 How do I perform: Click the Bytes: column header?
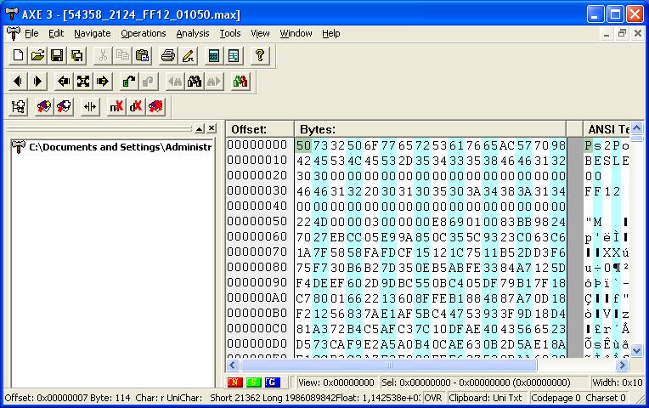tap(430, 129)
